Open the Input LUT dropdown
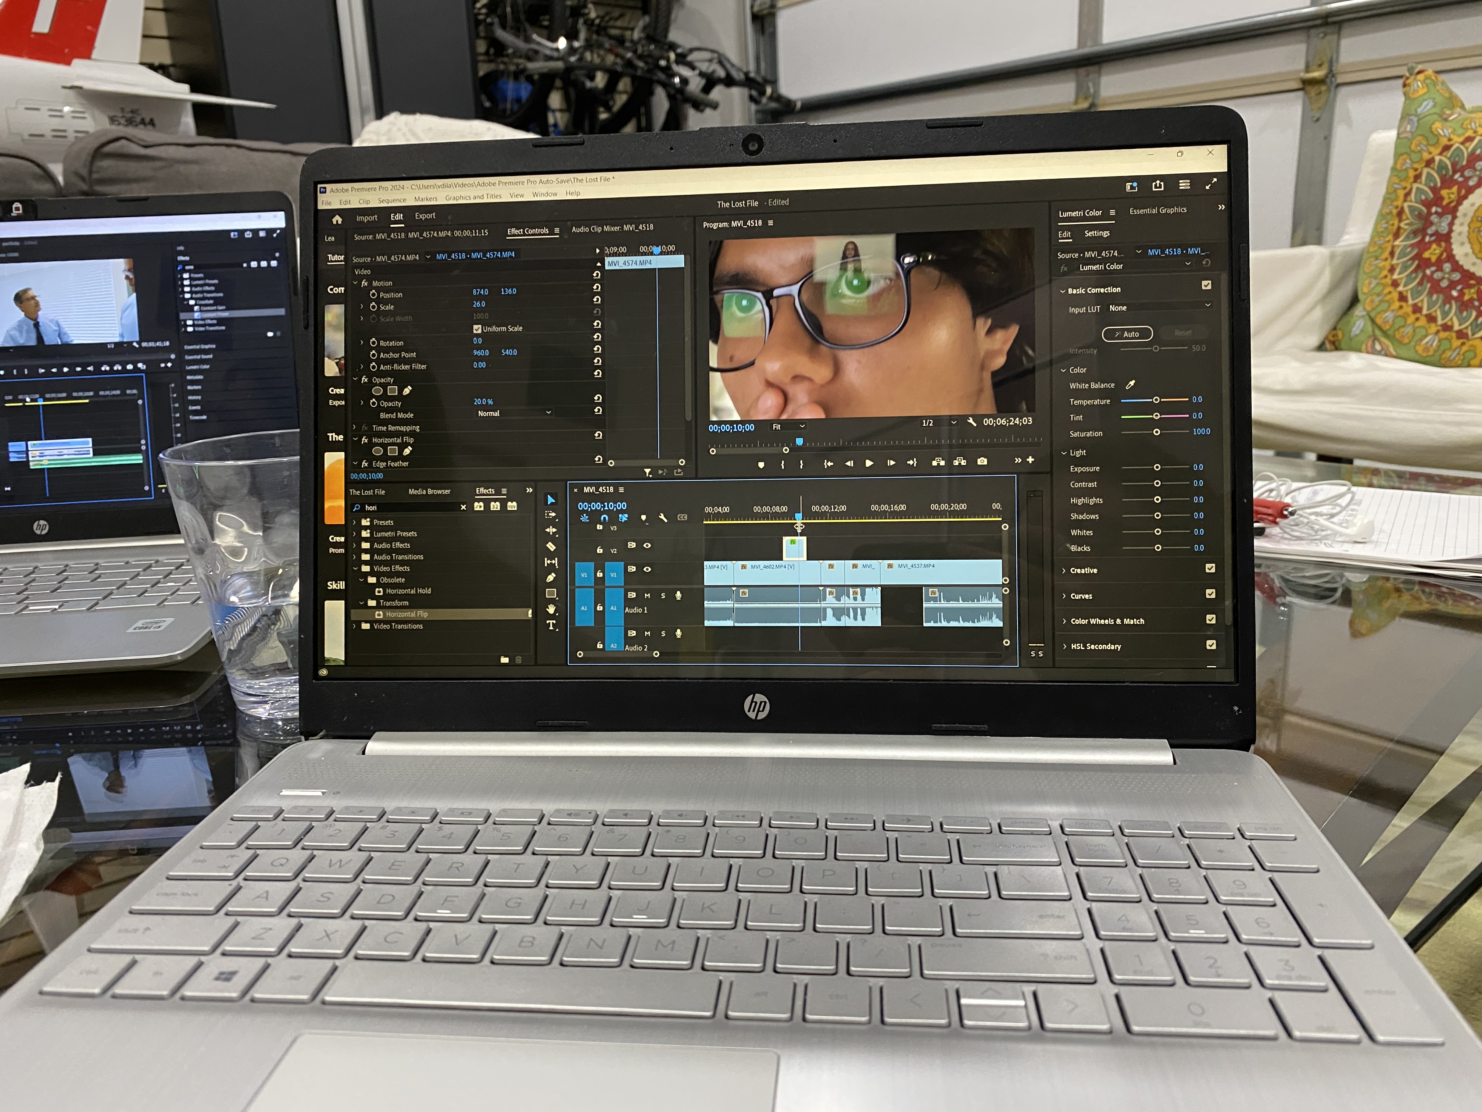 (x=1160, y=307)
